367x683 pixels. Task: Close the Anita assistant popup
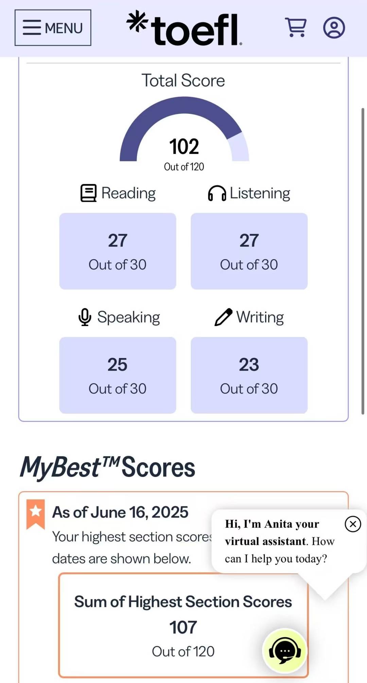tap(353, 524)
